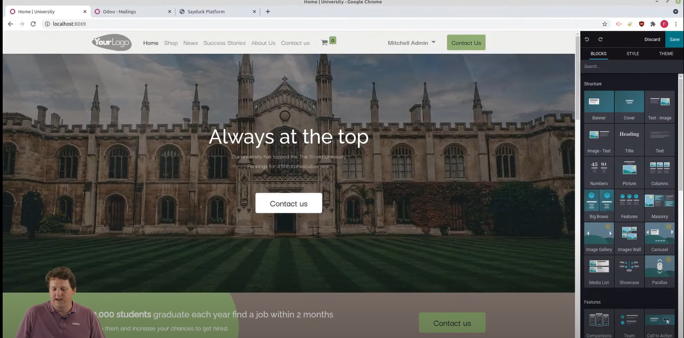The image size is (684, 338).
Task: Click the Features section heading in blocks panel
Action: (592, 302)
